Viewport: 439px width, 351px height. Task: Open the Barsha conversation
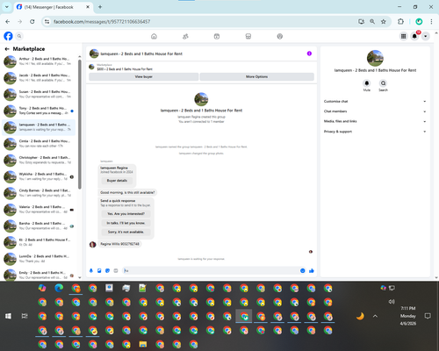point(39,226)
